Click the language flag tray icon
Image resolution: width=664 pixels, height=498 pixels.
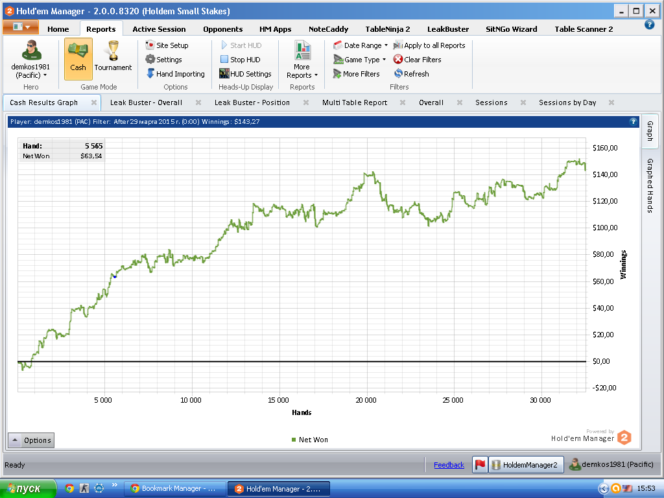pyautogui.click(x=627, y=489)
